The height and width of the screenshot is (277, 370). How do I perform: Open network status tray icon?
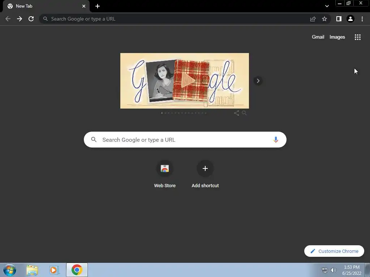(x=325, y=270)
